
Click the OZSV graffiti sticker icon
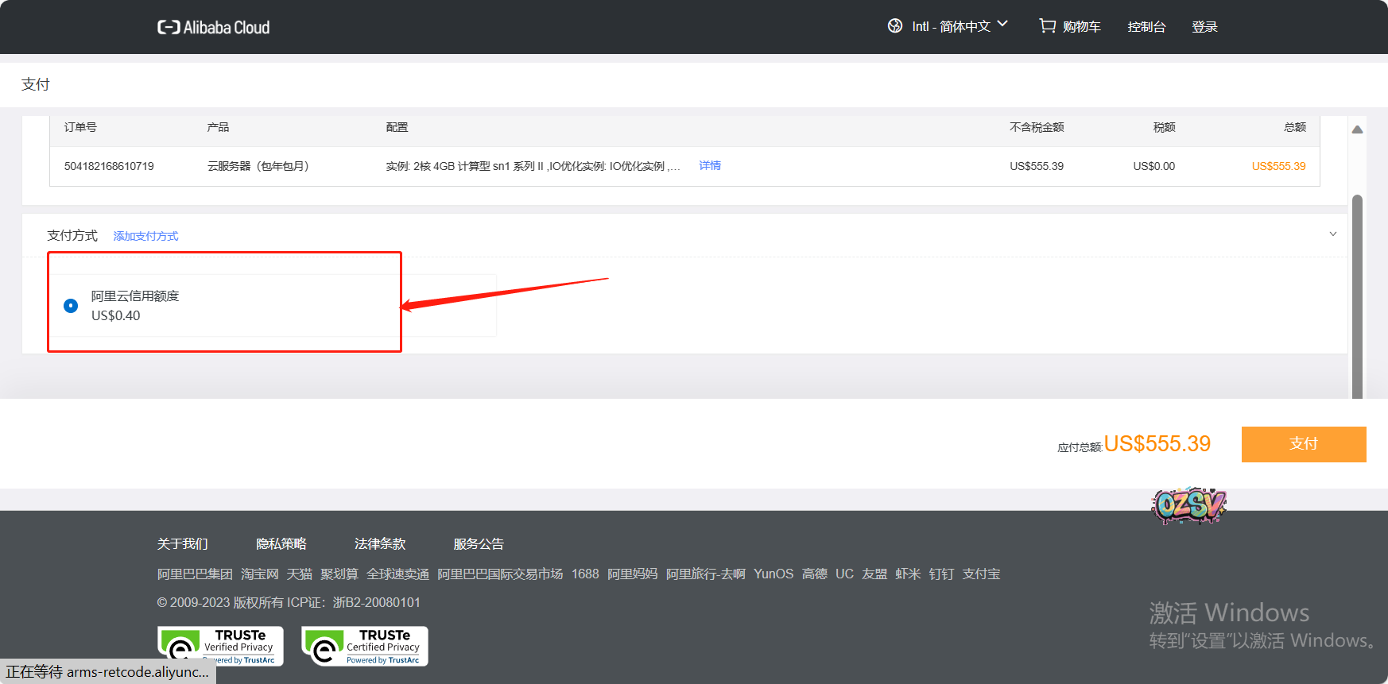(x=1188, y=505)
